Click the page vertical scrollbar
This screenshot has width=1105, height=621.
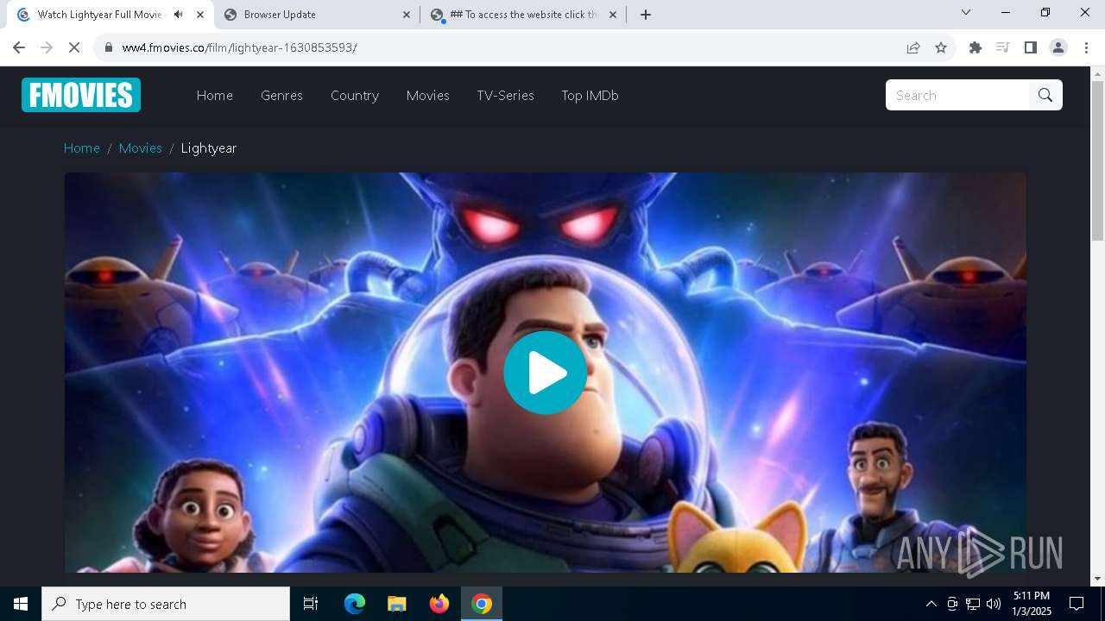click(1098, 161)
